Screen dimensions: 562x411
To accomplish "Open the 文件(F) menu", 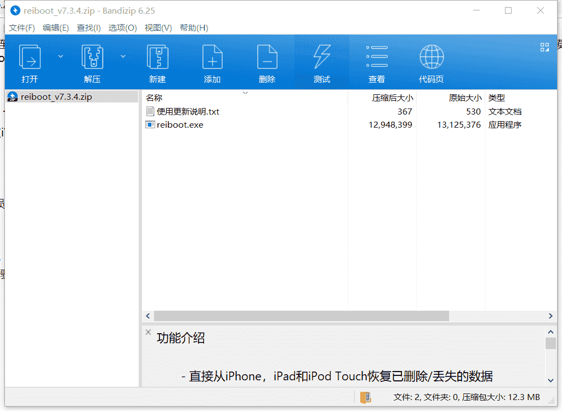I will tap(22, 28).
